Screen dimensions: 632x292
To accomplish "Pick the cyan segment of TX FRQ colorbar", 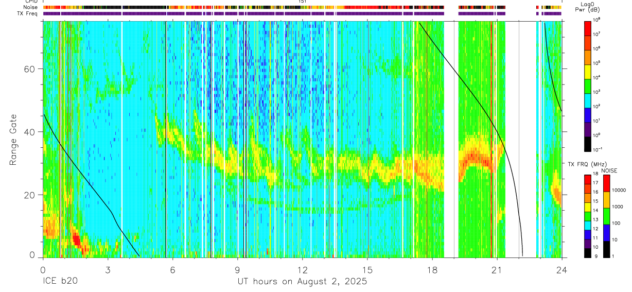I will pos(587,225).
